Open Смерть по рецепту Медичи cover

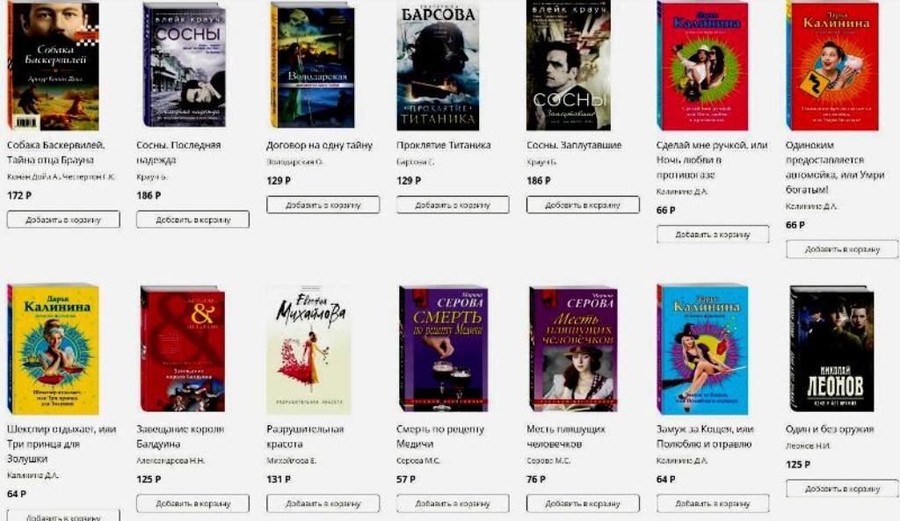pos(443,348)
